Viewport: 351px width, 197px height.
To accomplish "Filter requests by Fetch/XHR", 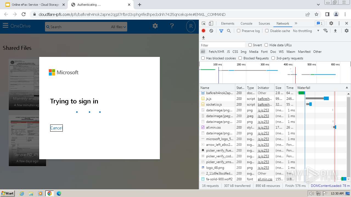I will 216,52.
